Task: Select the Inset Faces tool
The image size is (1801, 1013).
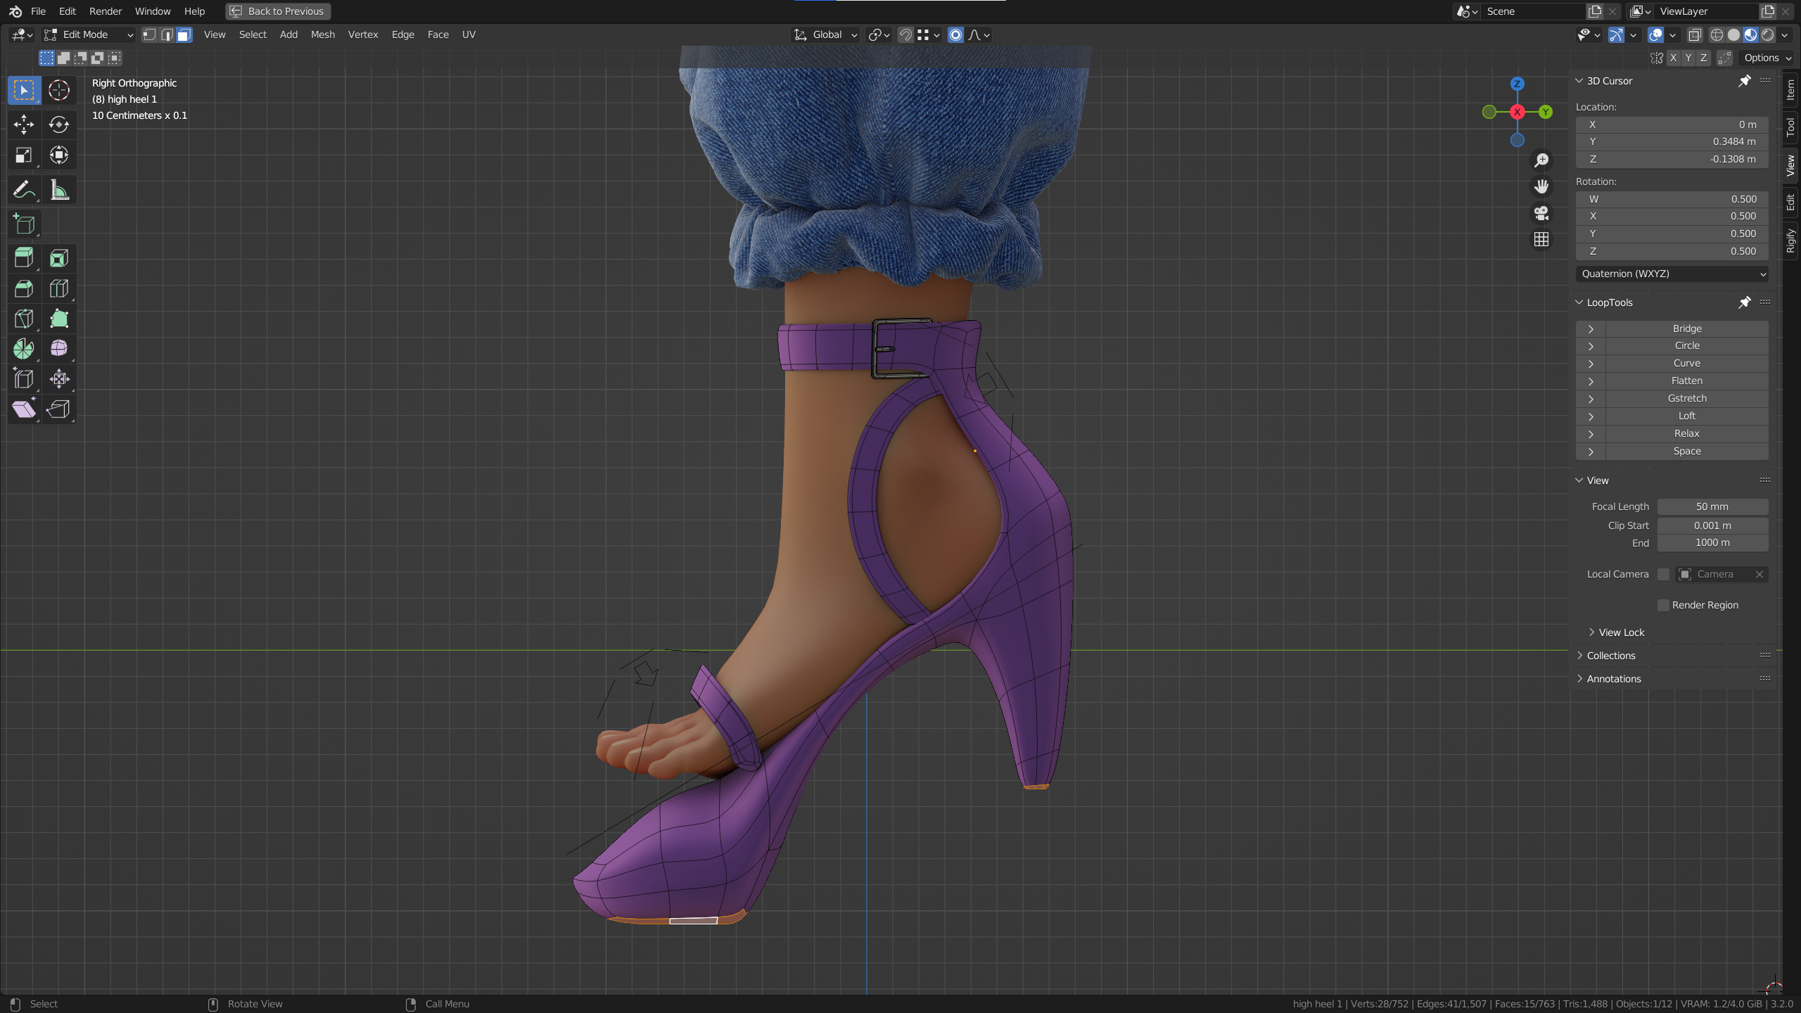Action: click(59, 258)
